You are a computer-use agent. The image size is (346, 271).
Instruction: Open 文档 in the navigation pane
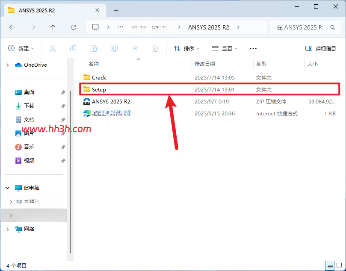coord(29,120)
